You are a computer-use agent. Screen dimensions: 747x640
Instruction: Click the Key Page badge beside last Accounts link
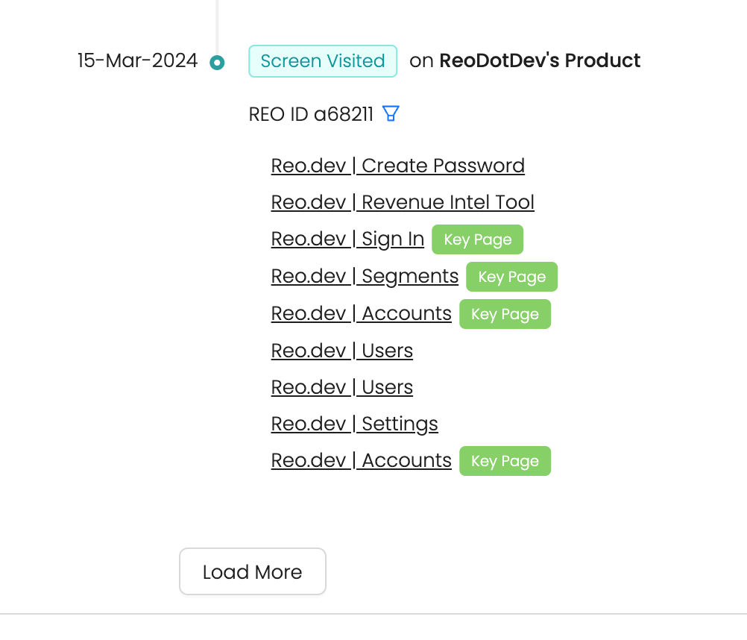(x=505, y=461)
